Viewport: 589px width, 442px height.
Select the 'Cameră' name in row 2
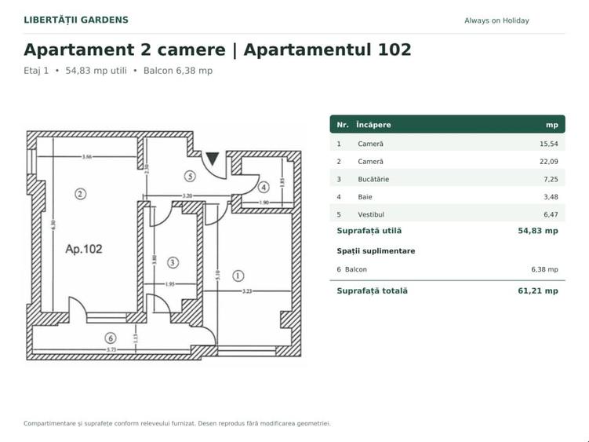tap(370, 162)
